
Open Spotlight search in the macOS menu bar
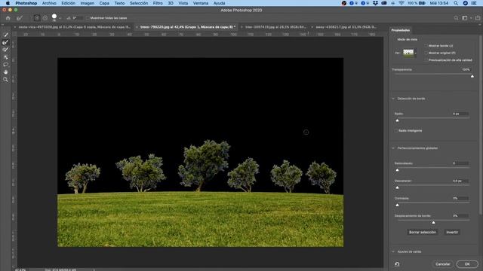[456, 3]
